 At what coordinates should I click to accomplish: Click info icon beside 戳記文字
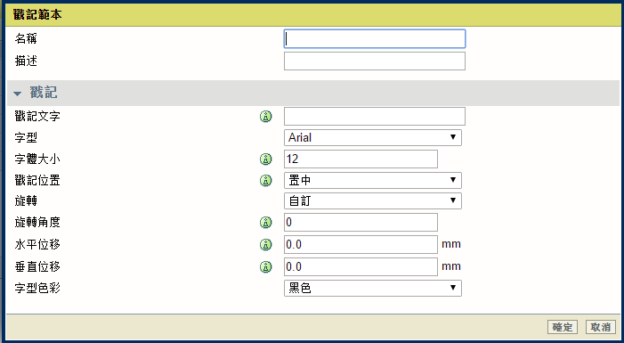pos(266,117)
